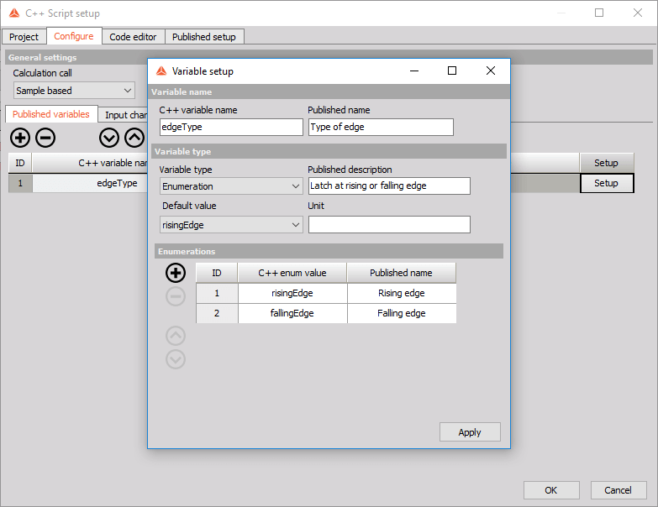Select the Published variables sub-tab

coord(51,114)
